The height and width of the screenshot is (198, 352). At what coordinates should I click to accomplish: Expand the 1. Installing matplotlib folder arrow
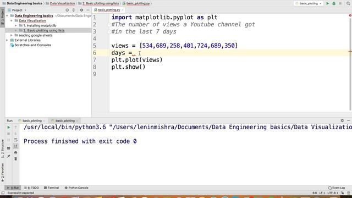coord(16,26)
